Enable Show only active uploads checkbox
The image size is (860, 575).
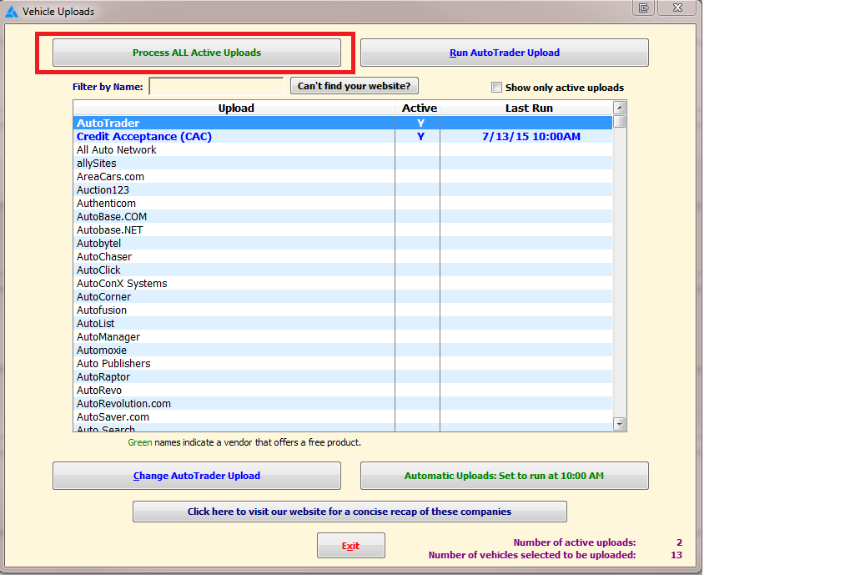pos(496,88)
